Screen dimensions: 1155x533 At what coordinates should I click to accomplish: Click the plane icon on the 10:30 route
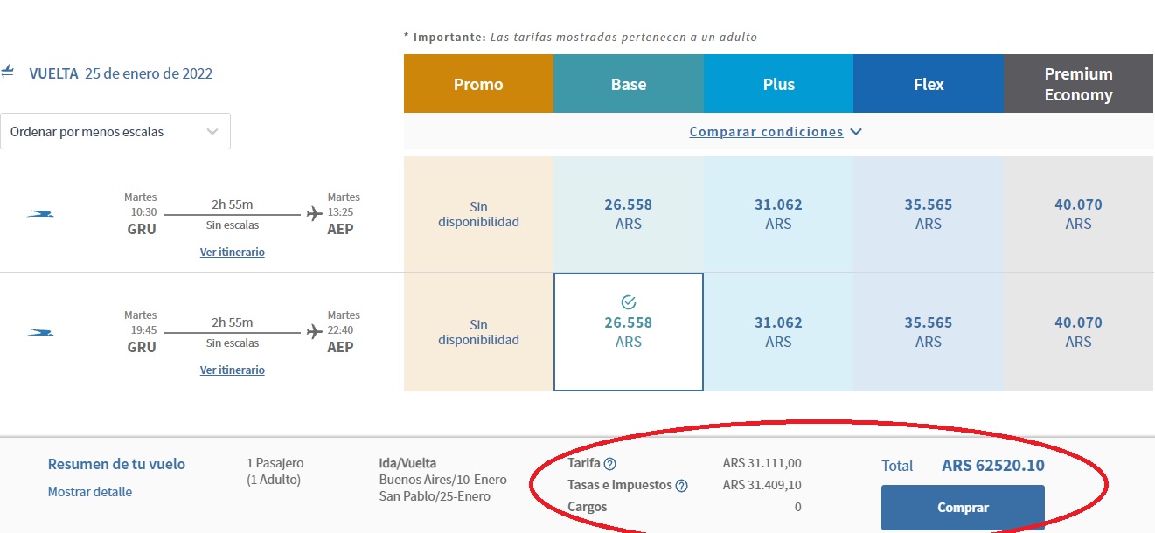pyautogui.click(x=314, y=214)
